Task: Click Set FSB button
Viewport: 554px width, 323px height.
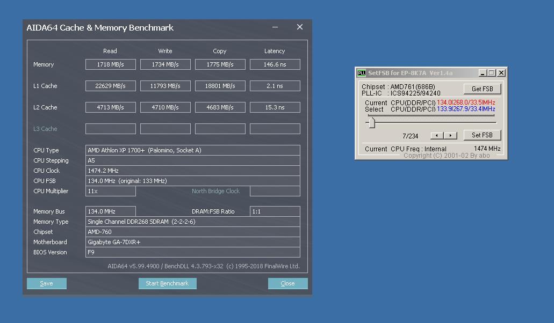Action: coord(483,135)
